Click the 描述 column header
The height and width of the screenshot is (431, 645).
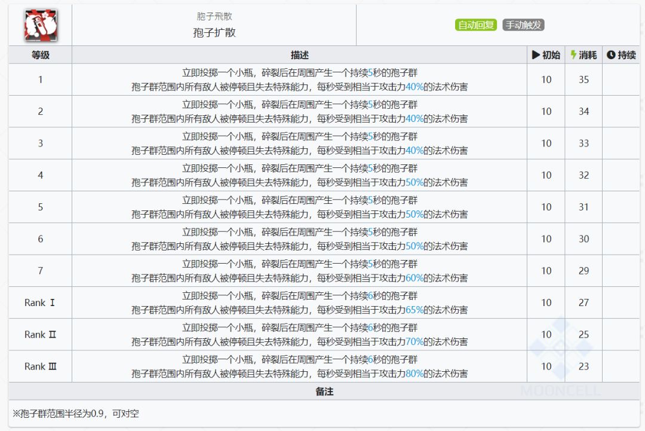click(299, 55)
